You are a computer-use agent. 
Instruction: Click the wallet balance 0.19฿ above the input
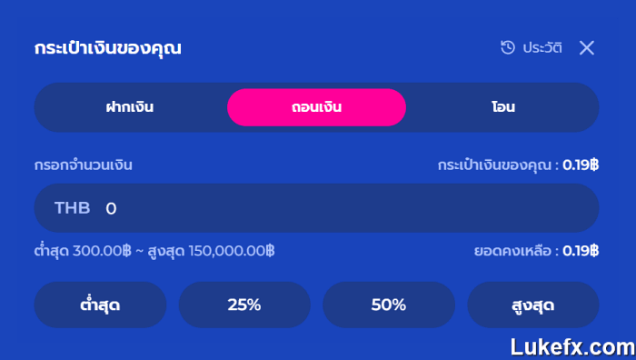[x=581, y=165]
